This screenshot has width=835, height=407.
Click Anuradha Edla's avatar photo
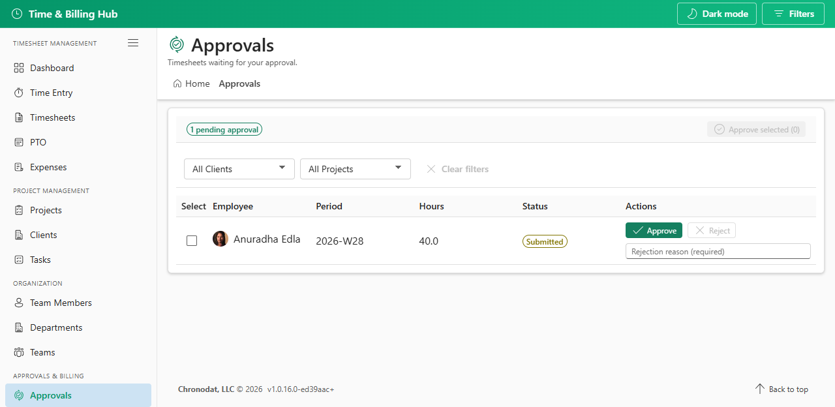(220, 239)
